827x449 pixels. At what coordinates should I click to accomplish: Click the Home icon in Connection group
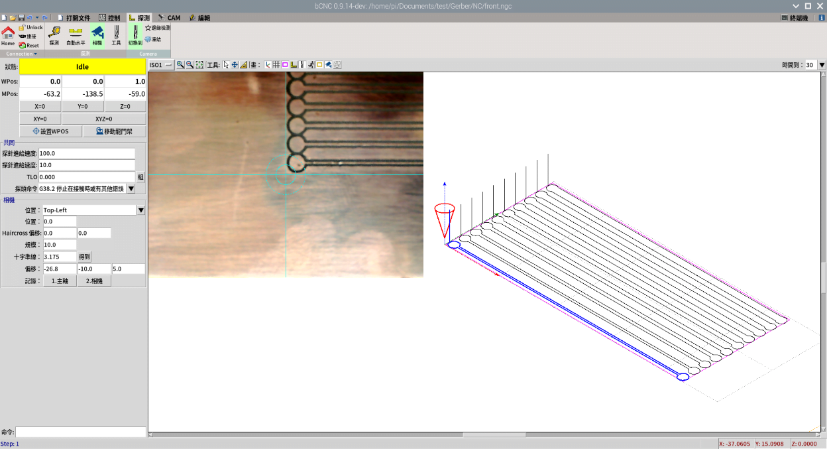[x=8, y=34]
